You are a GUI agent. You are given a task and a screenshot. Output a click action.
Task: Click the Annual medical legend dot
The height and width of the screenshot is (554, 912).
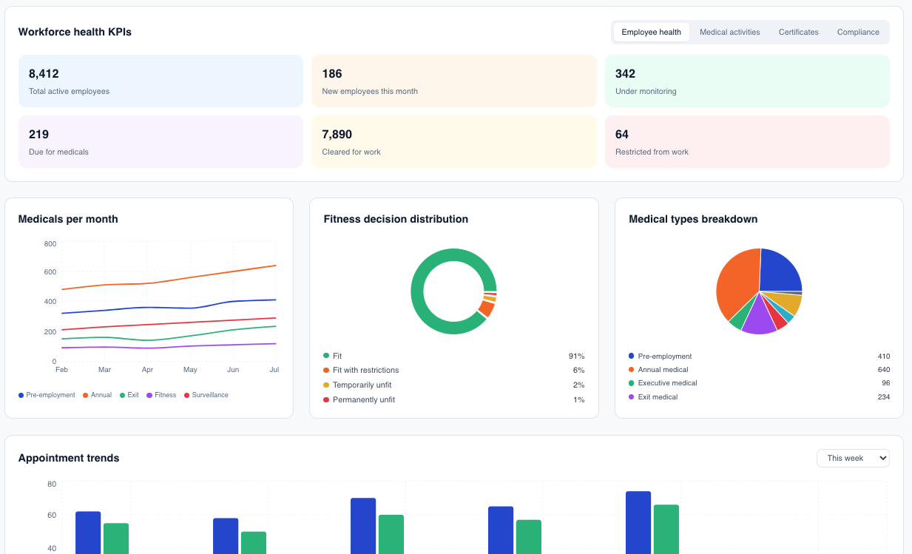(631, 369)
